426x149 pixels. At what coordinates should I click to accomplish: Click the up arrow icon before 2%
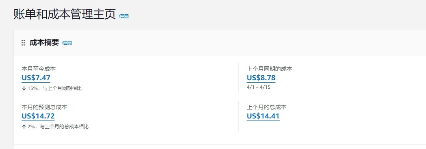pos(24,127)
